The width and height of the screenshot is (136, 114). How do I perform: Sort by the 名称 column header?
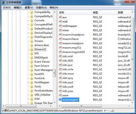[75, 12]
